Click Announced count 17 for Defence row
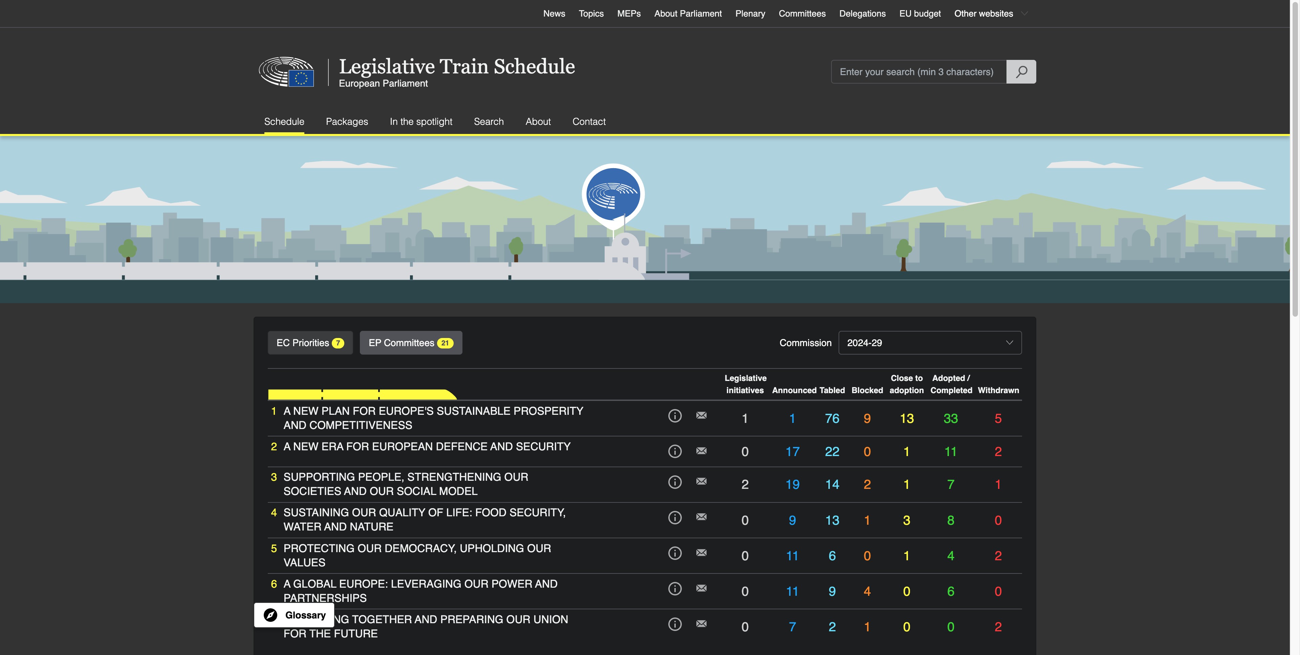The width and height of the screenshot is (1300, 655). point(792,451)
